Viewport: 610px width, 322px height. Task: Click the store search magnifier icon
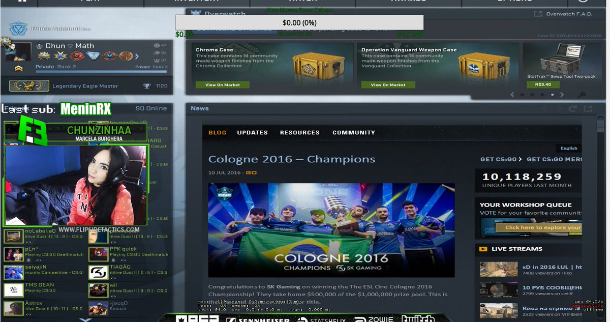583,95
